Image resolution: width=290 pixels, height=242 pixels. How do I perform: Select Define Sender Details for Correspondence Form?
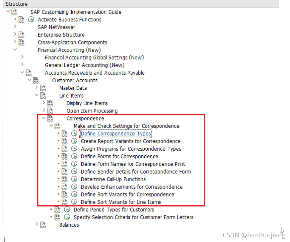[x=136, y=172]
